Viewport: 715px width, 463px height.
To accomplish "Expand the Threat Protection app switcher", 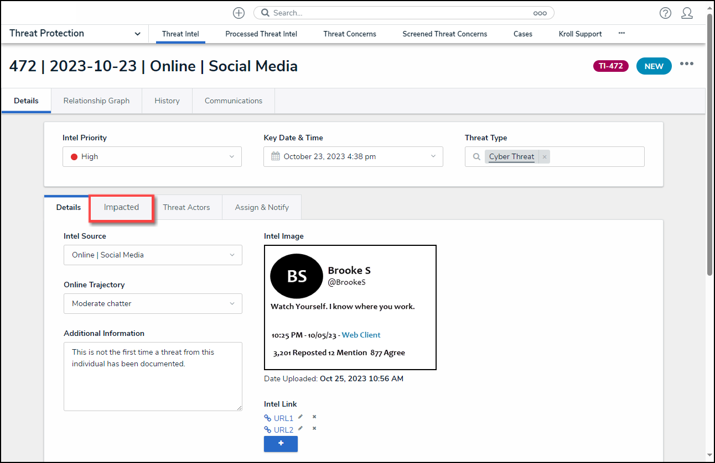I will (137, 34).
